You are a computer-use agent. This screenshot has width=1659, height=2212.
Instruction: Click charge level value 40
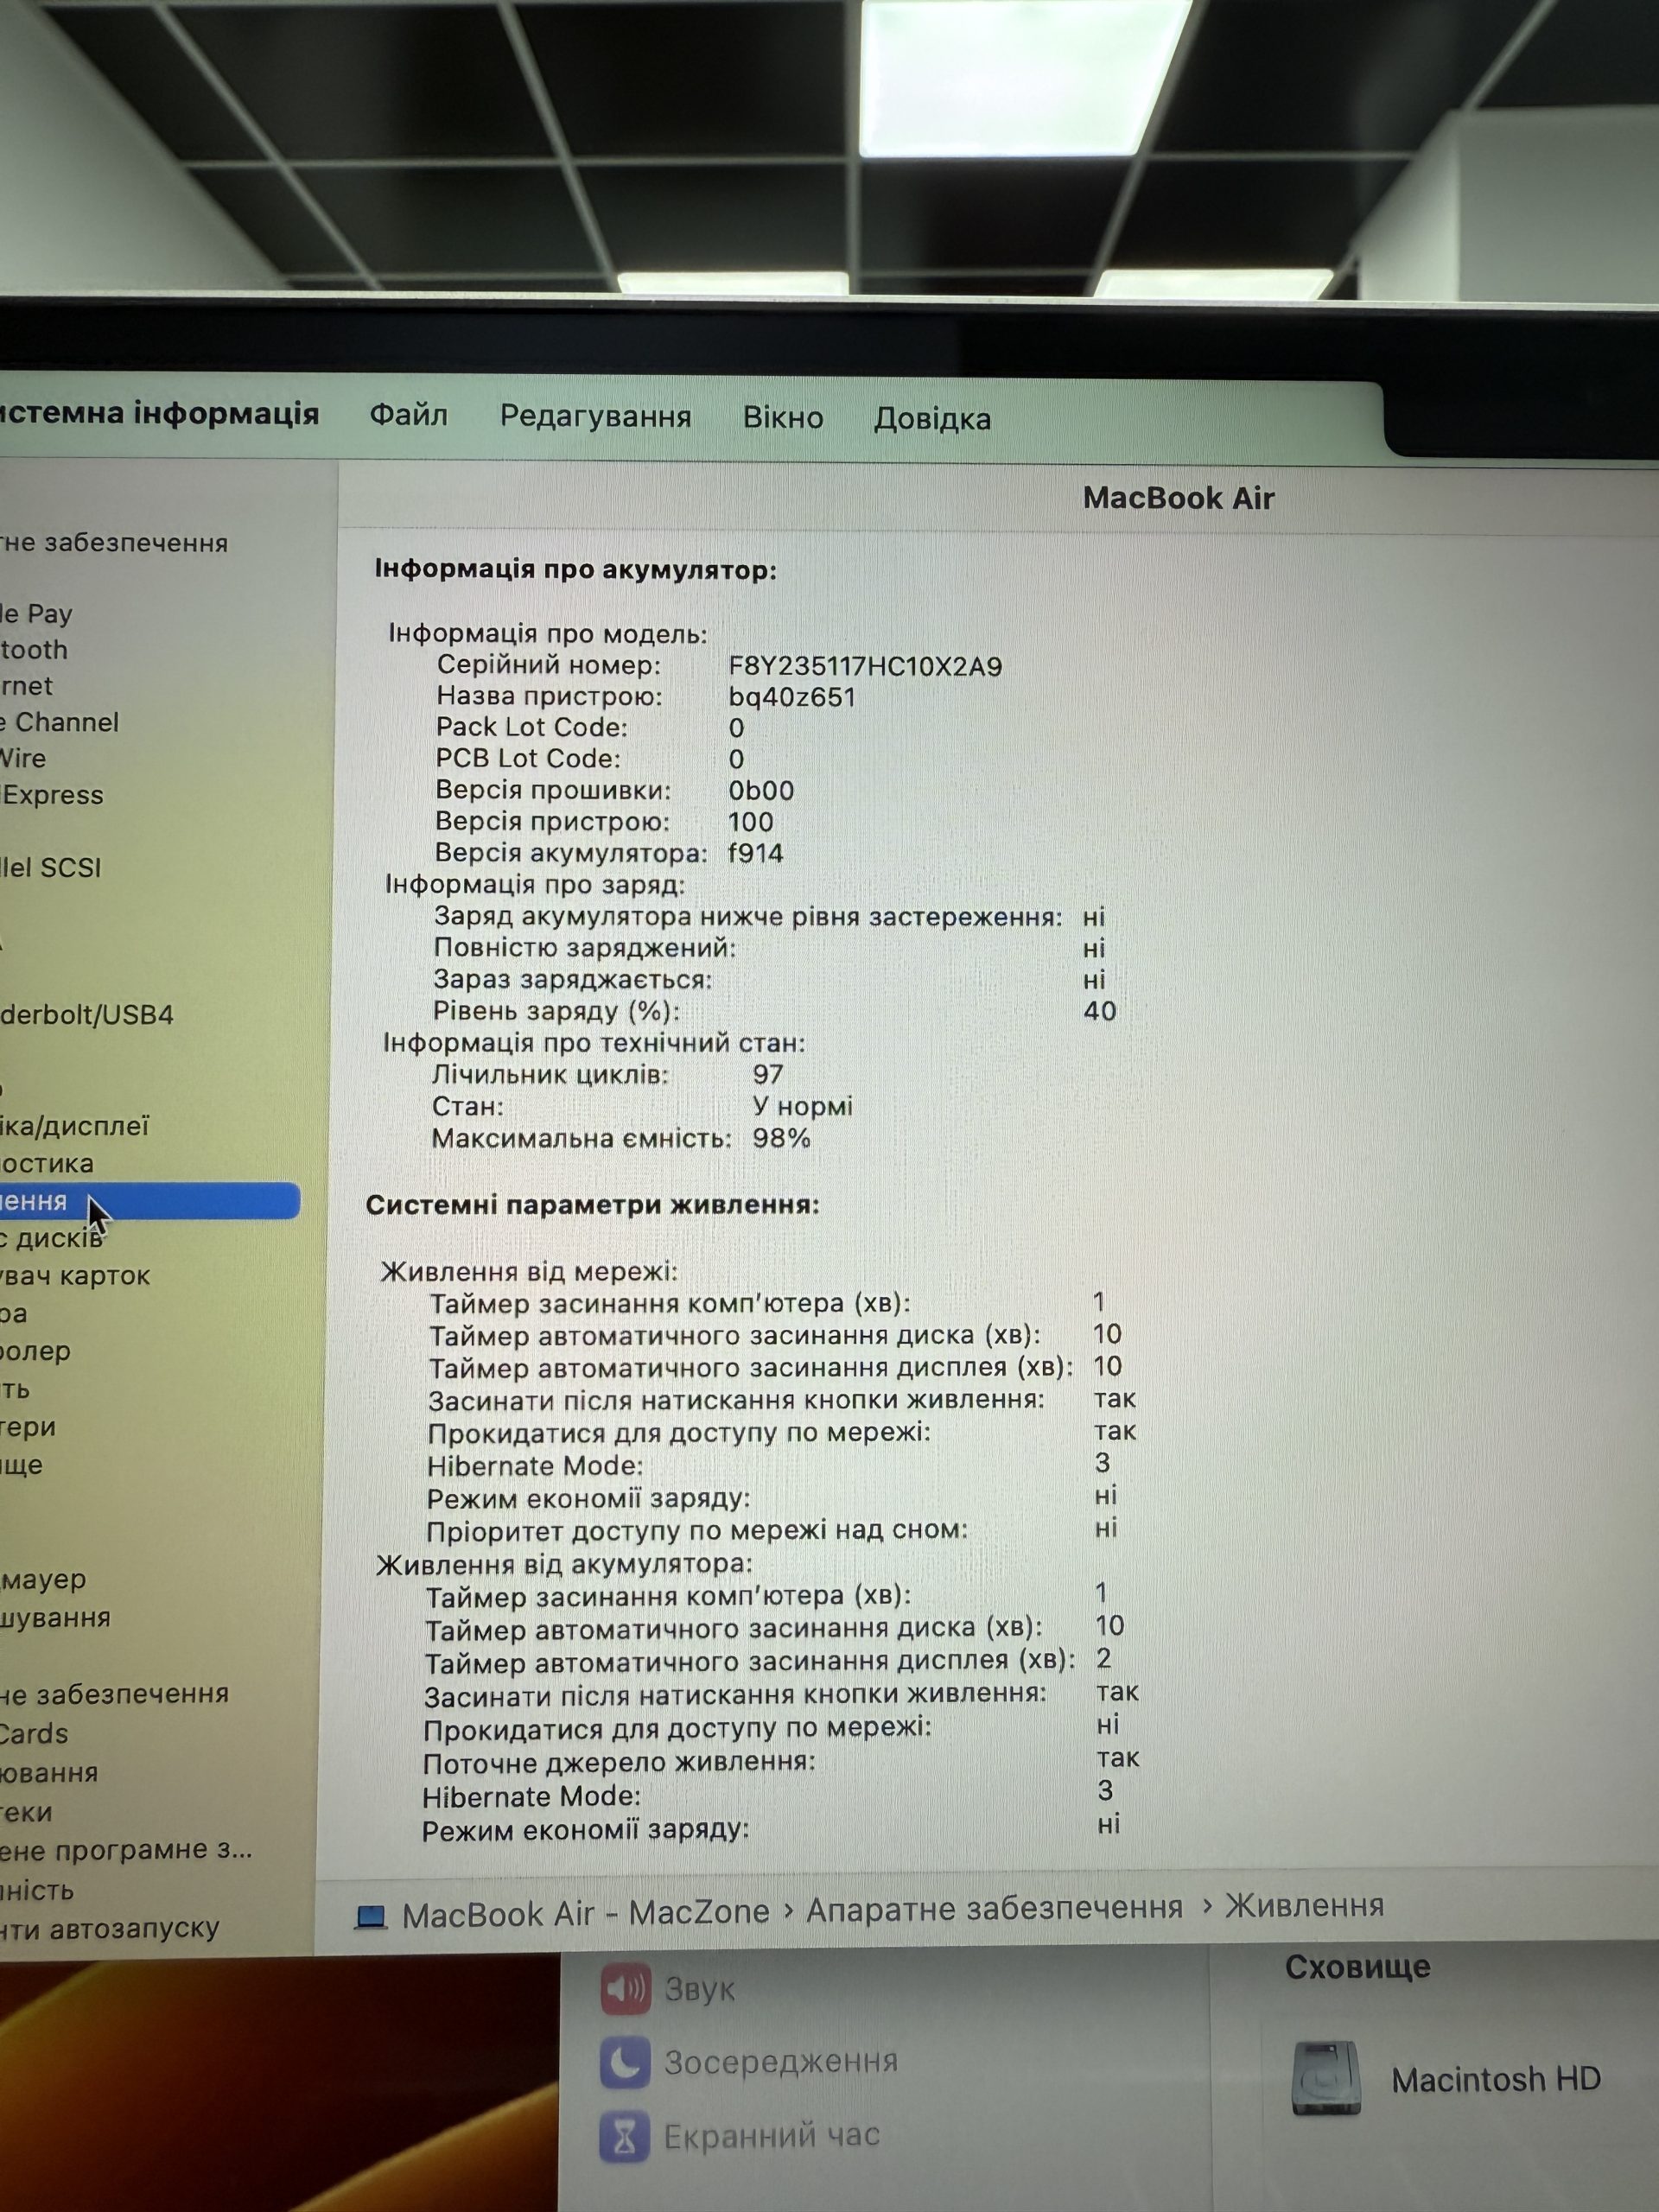pos(1099,1011)
